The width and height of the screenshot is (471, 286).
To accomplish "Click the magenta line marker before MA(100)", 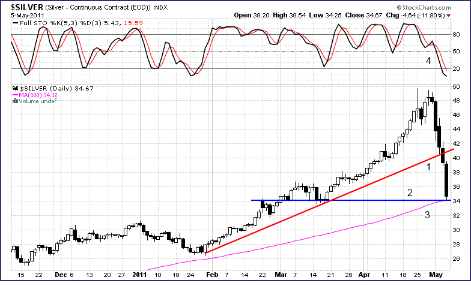I will pyautogui.click(x=15, y=95).
